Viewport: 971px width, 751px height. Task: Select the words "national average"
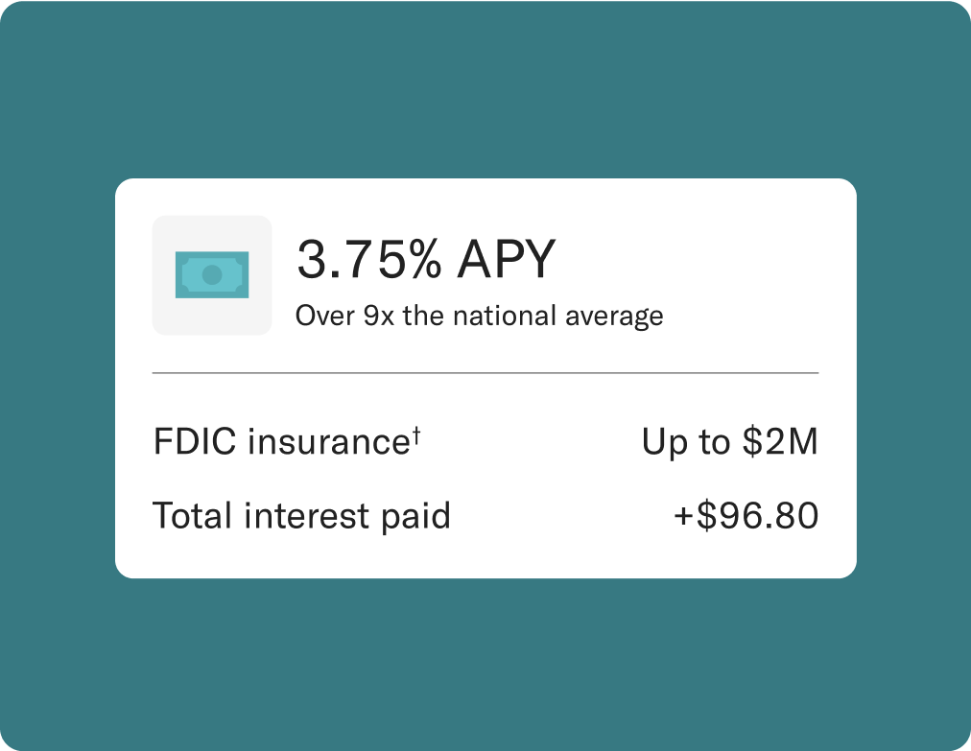pyautogui.click(x=558, y=317)
